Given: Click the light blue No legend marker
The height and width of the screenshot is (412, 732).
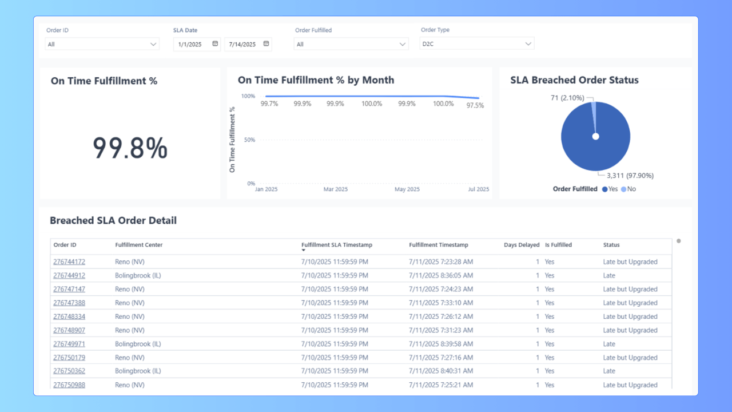Looking at the screenshot, I should coord(623,189).
